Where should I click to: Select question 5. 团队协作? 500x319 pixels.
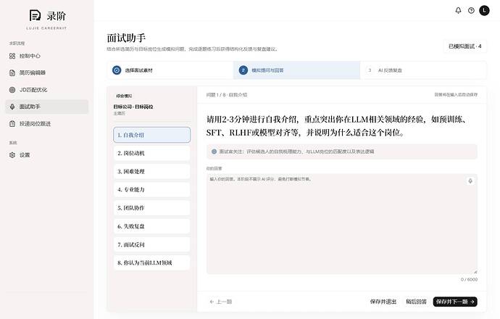(x=151, y=207)
